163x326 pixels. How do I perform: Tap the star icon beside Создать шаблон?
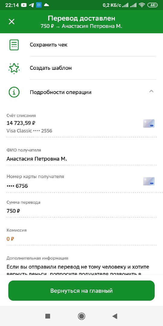[14, 68]
